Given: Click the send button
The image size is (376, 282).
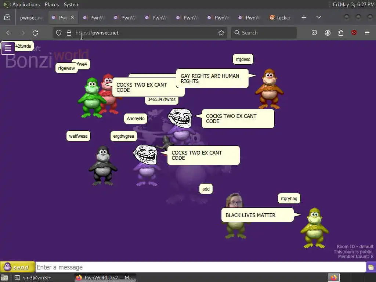Looking at the screenshot, I should 18,267.
